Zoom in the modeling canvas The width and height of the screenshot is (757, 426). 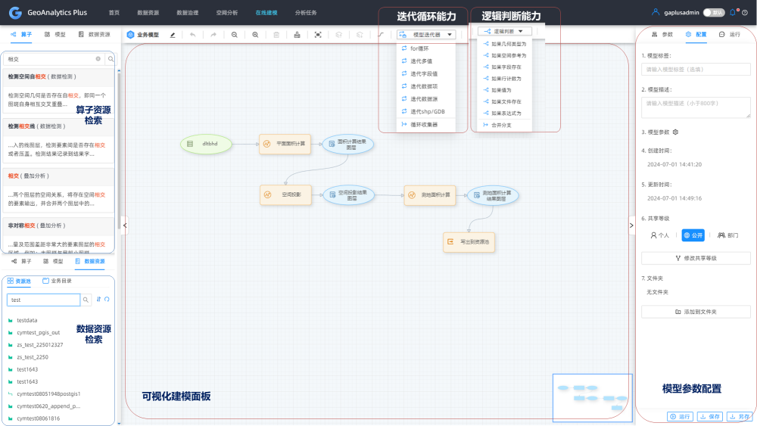click(x=255, y=35)
